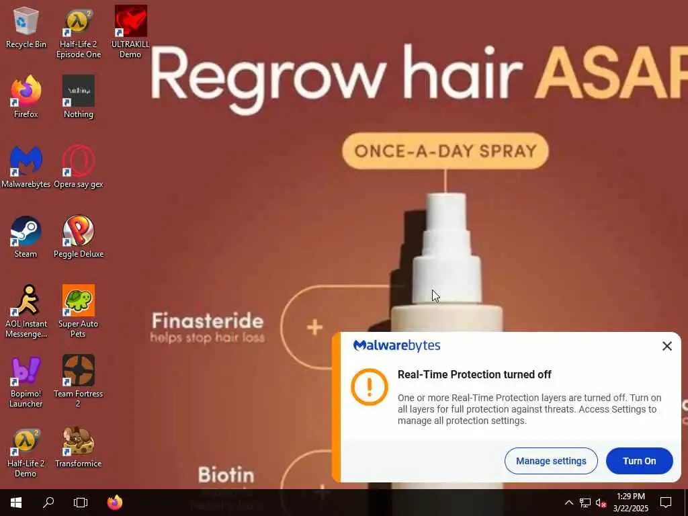Show hidden system tray icons

click(568, 503)
